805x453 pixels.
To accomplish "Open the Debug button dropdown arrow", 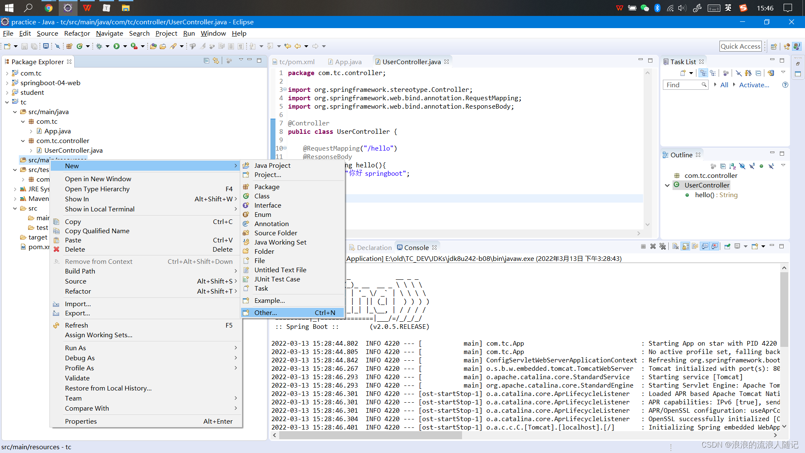I will click(107, 46).
